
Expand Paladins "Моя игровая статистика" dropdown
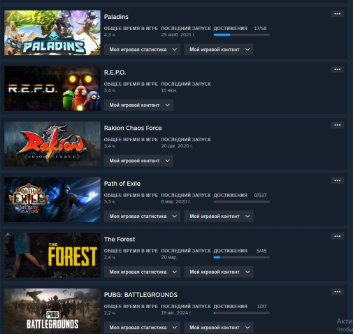(x=142, y=50)
